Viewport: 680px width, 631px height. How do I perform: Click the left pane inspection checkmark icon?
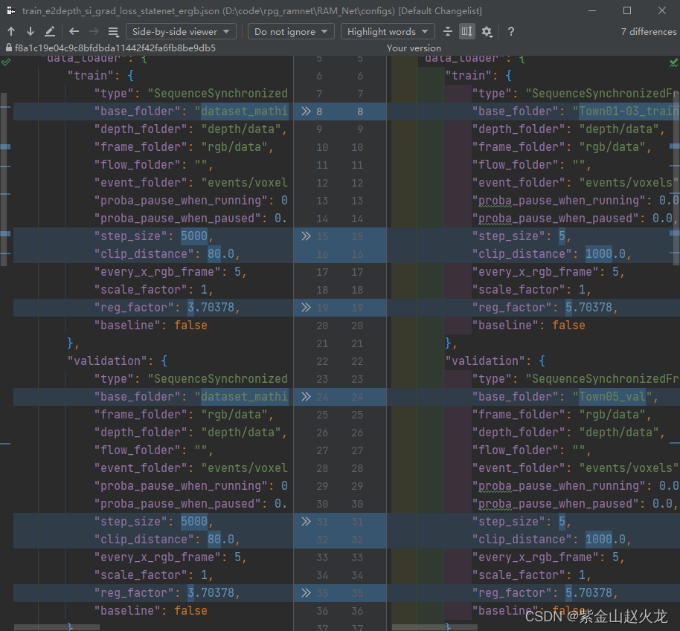6,62
